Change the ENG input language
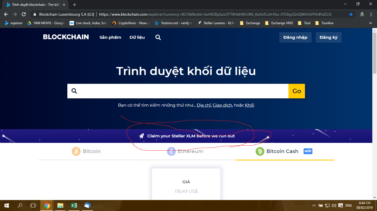The width and height of the screenshot is (377, 211). pos(349,206)
